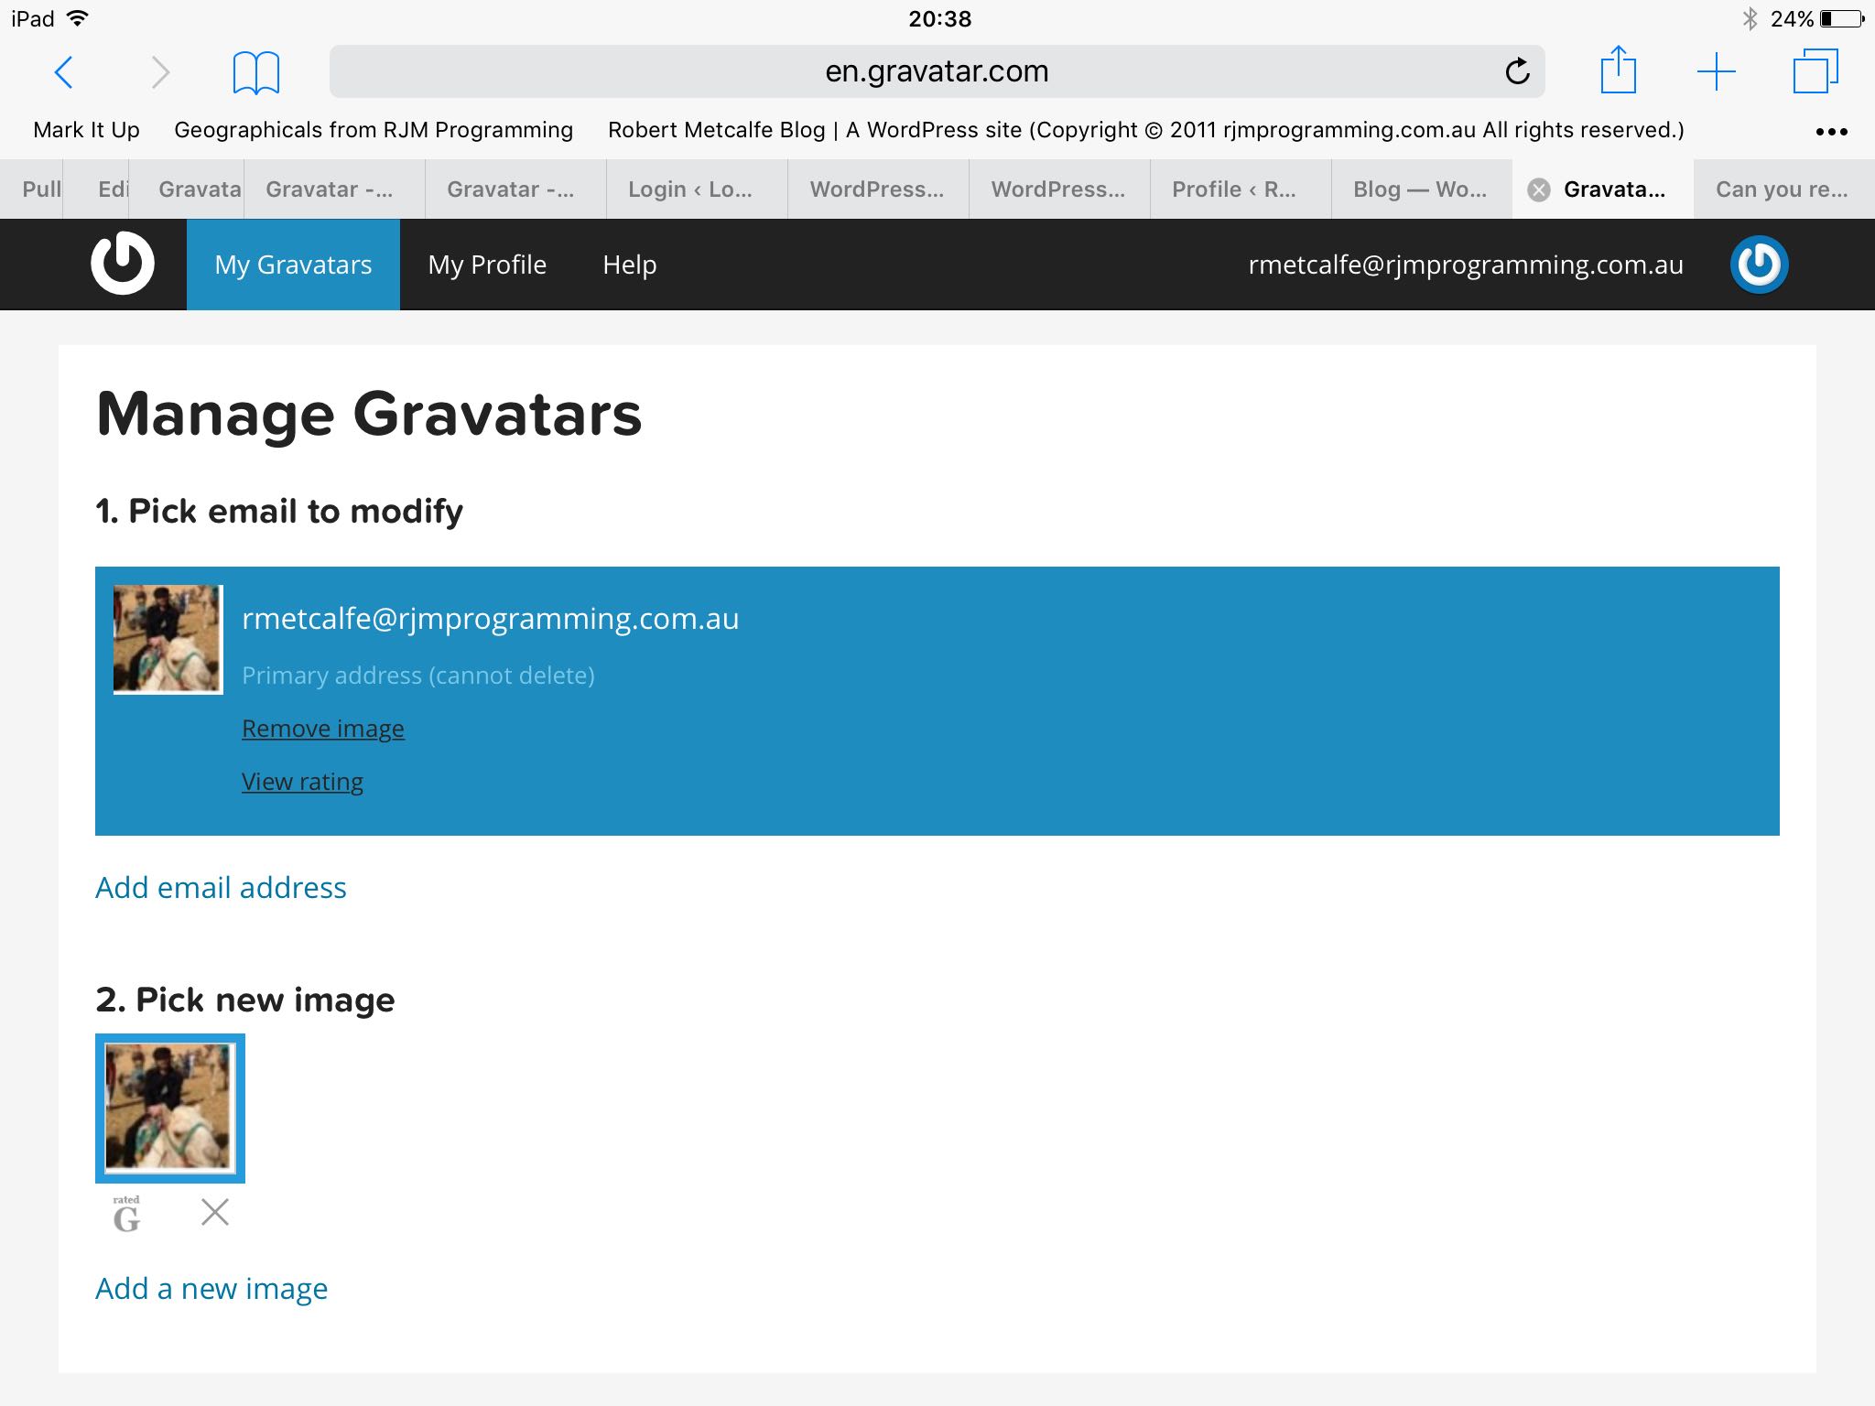
Task: Click the Manage Gravatars heading
Action: click(x=369, y=414)
